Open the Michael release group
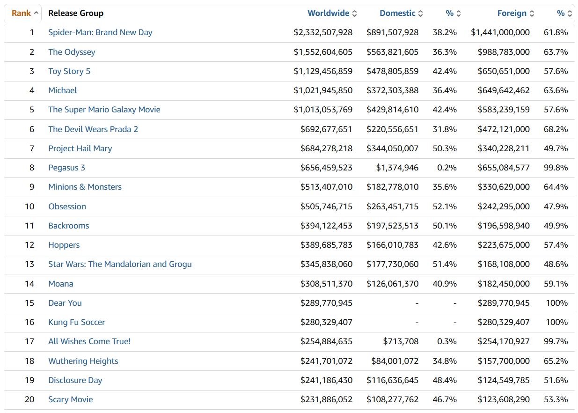This screenshot has height=413, width=578. [63, 90]
